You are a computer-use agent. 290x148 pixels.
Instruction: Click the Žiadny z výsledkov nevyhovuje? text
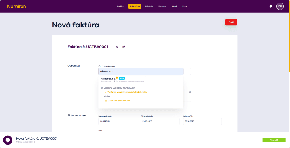tap(119, 88)
